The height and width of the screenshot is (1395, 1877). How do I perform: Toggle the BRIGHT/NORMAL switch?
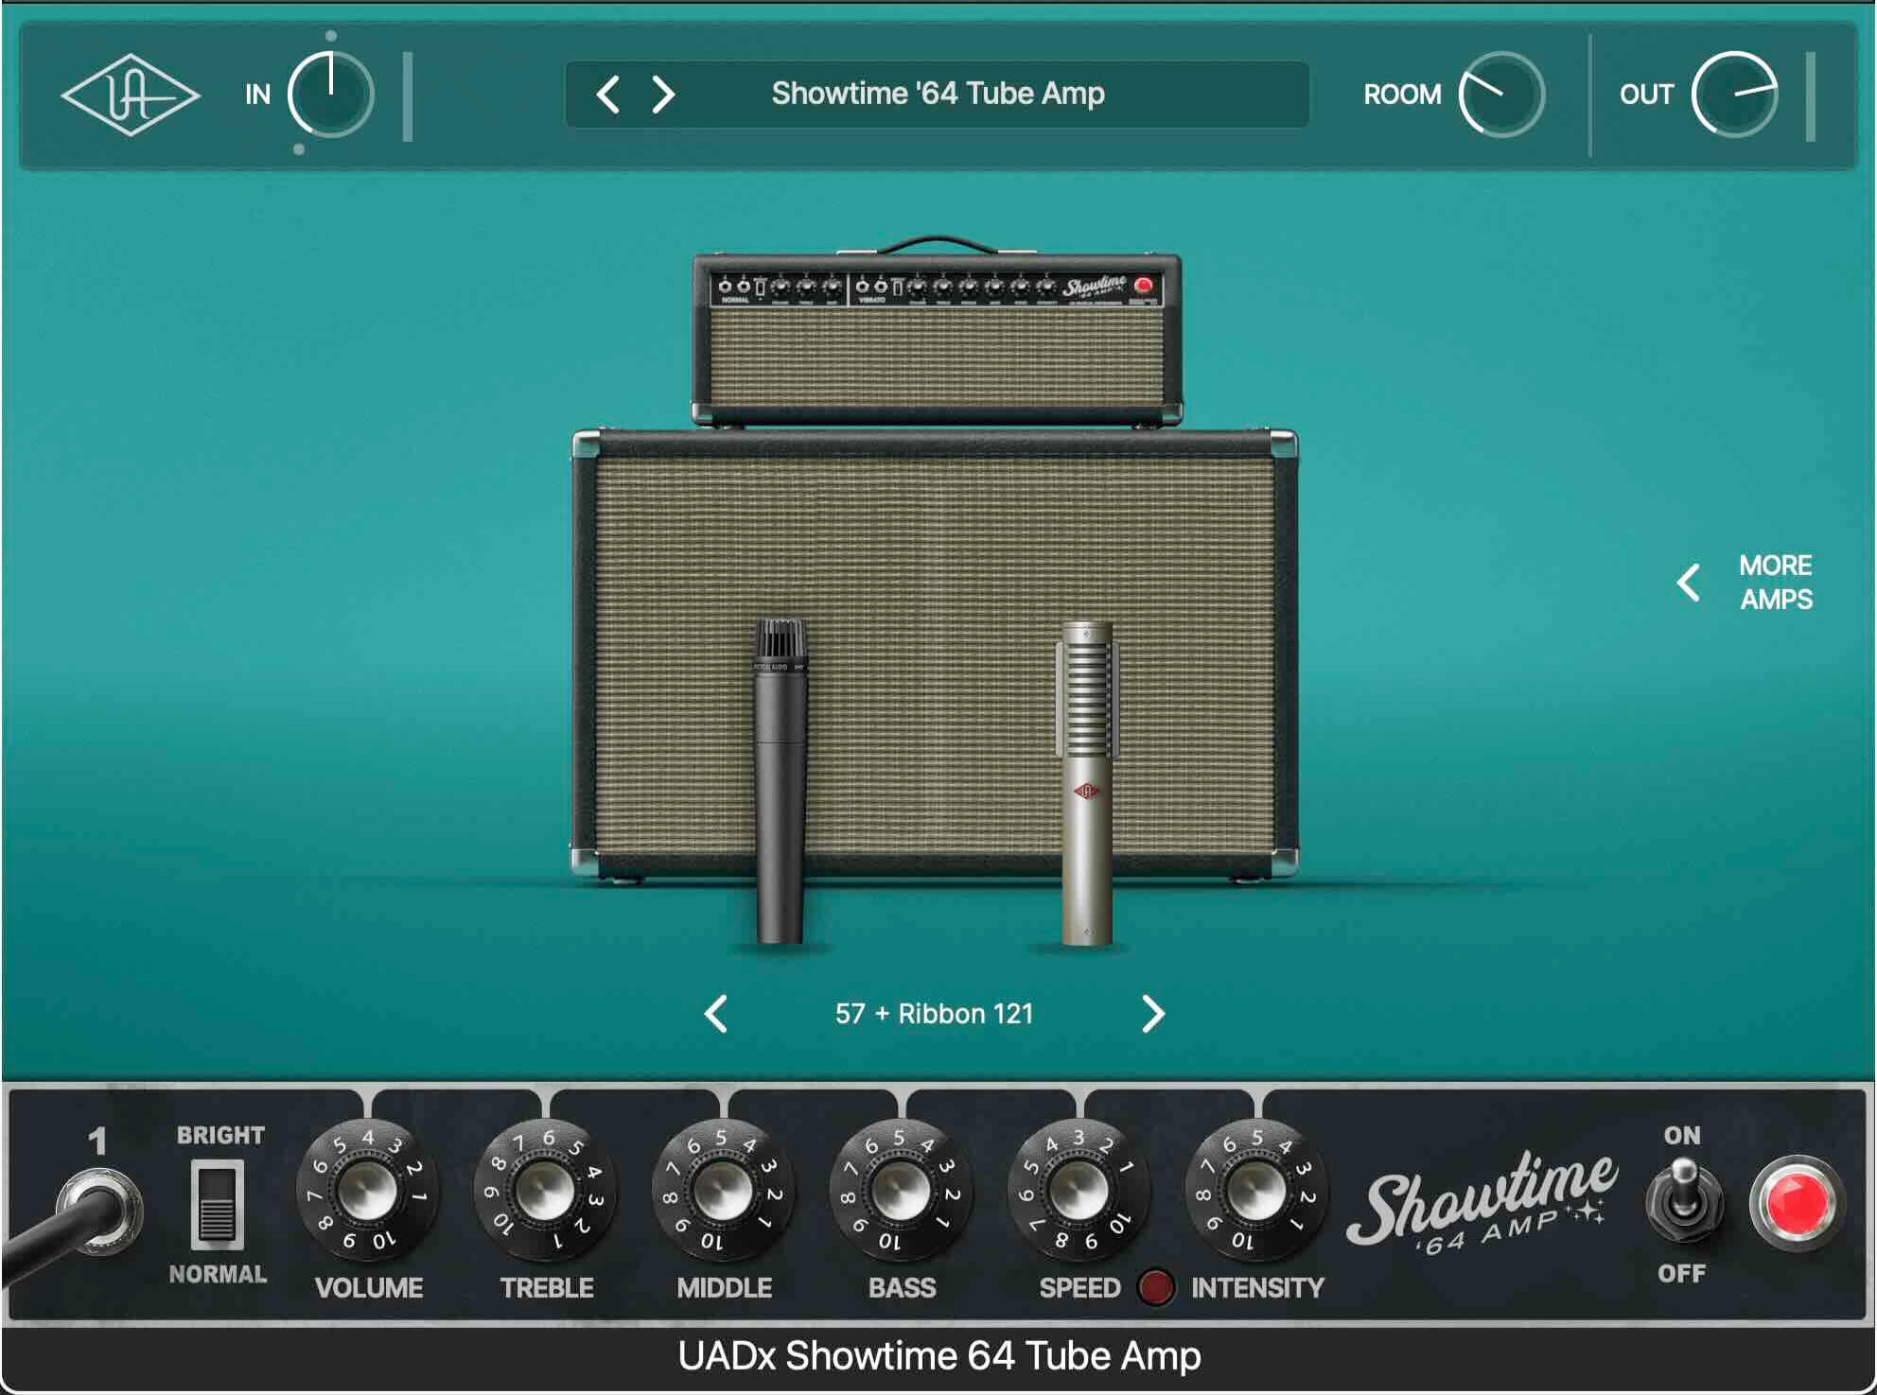pyautogui.click(x=218, y=1204)
